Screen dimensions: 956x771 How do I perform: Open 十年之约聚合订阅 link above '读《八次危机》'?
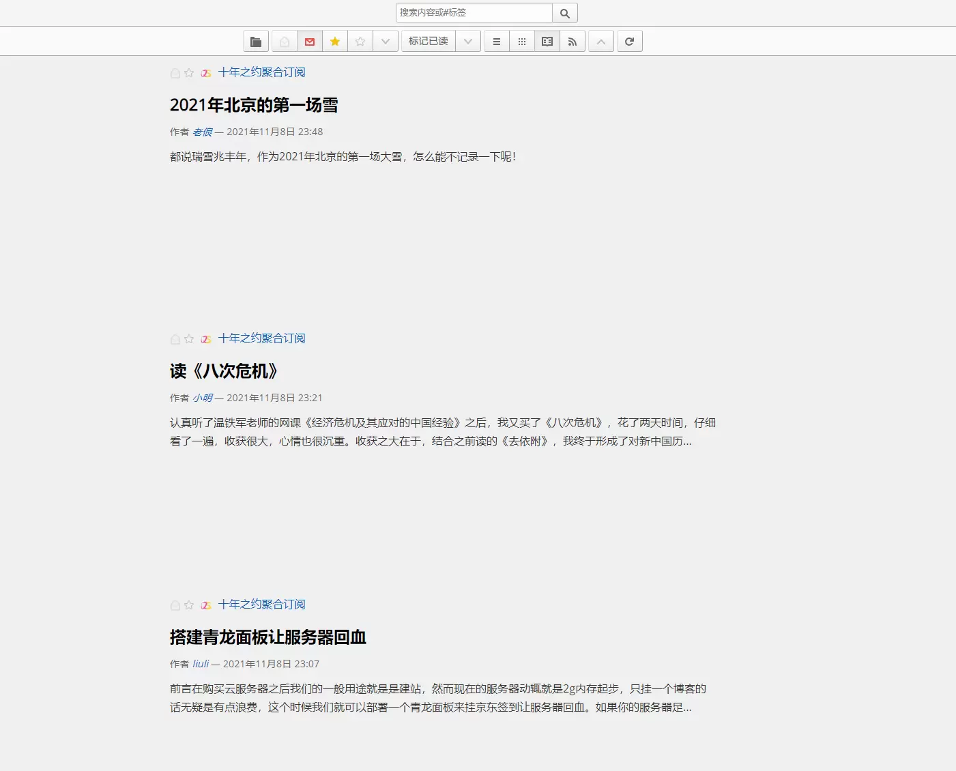(x=262, y=338)
